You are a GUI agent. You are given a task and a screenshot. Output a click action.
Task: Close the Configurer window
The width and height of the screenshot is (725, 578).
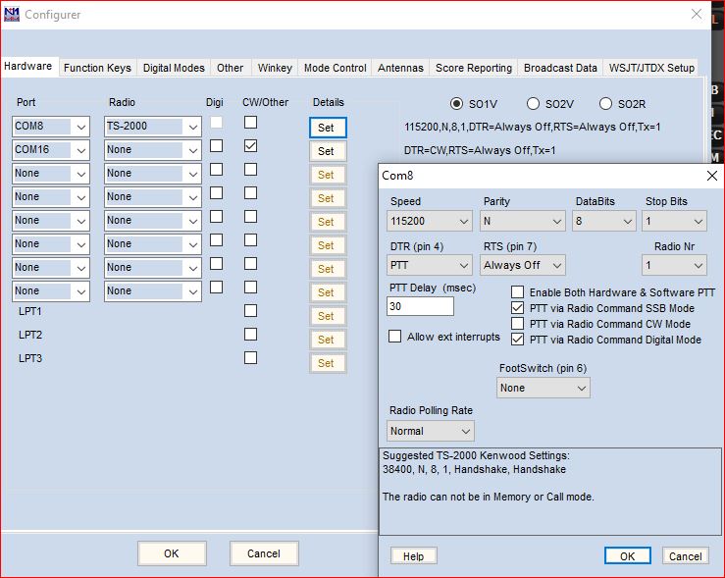696,15
